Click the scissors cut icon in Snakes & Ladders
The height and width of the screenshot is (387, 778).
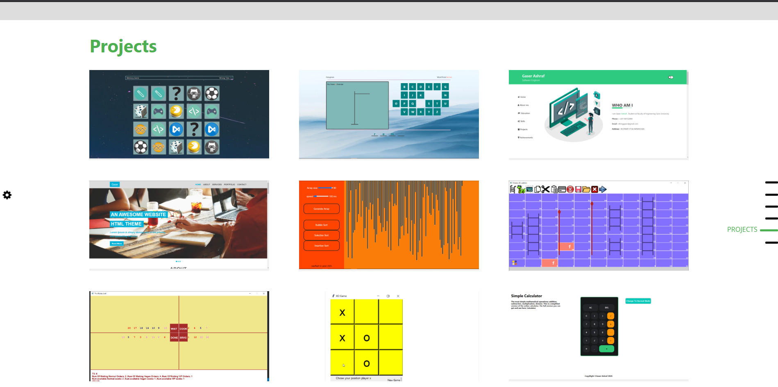546,189
